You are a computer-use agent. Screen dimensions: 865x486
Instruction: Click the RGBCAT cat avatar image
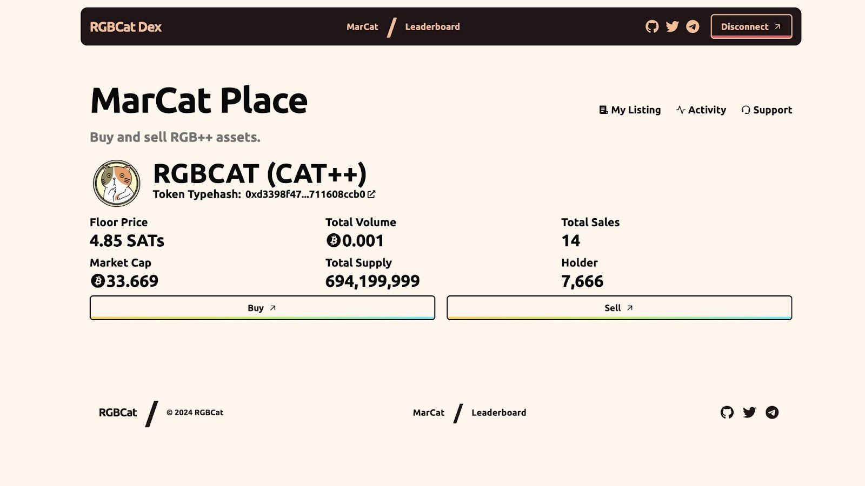tap(116, 183)
